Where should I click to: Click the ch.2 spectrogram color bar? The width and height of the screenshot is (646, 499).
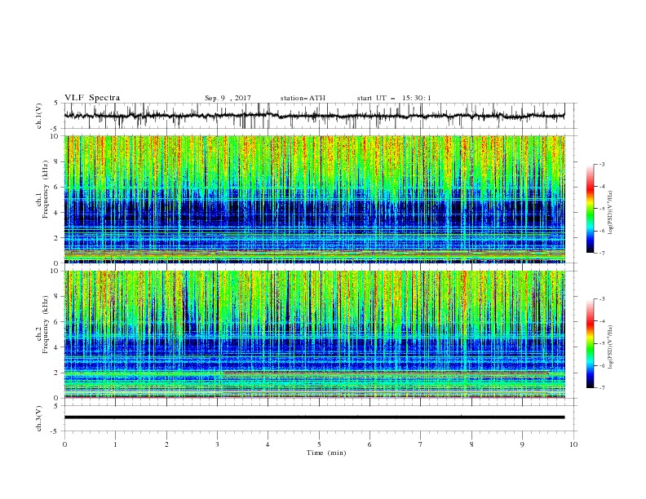click(x=590, y=343)
